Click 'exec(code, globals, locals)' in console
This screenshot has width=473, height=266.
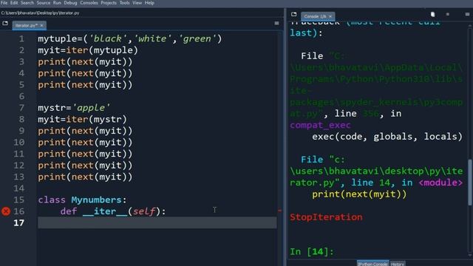(x=387, y=137)
